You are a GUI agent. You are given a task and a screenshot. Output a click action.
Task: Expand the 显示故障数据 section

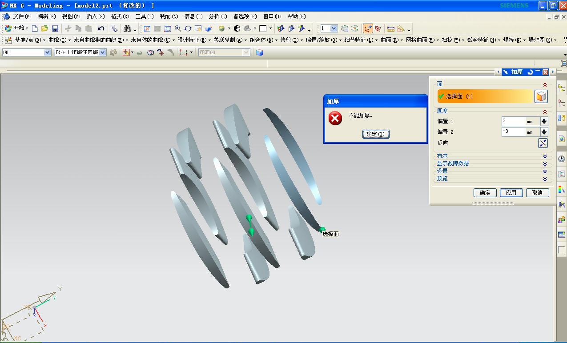545,164
